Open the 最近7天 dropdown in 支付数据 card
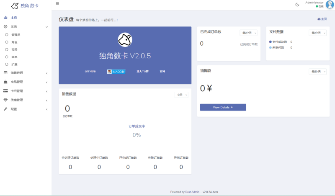 pyautogui.click(x=317, y=33)
